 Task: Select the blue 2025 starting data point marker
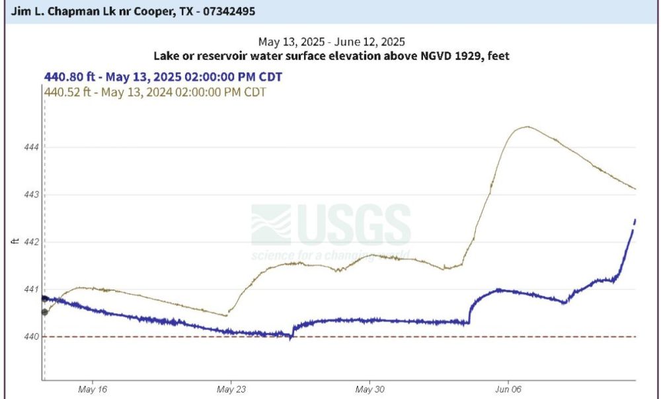click(45, 299)
